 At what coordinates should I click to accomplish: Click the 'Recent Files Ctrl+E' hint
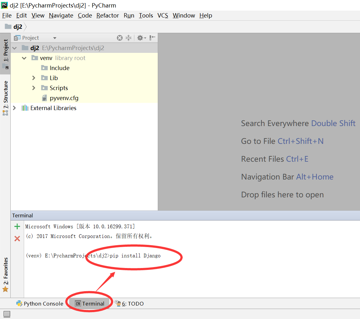point(275,159)
